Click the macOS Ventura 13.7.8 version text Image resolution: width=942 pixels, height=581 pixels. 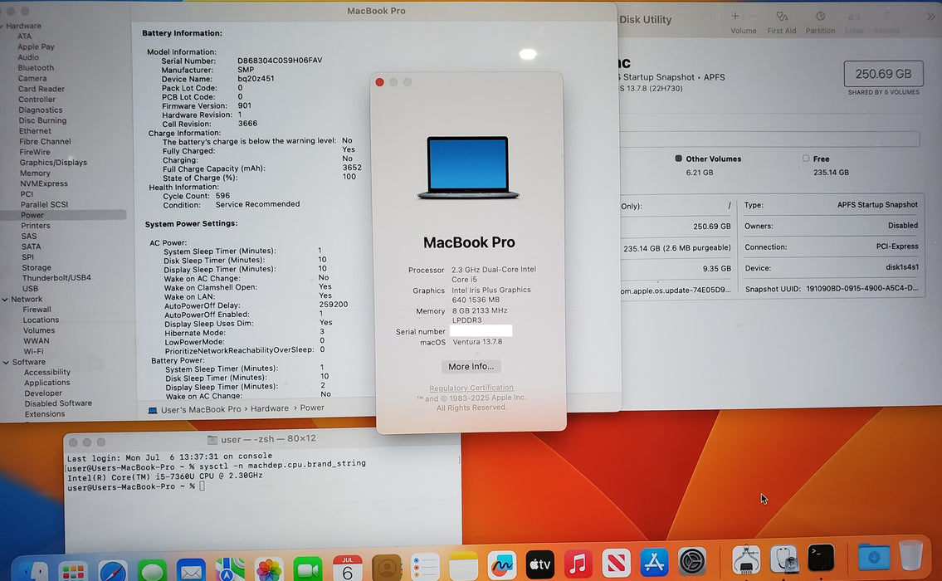(x=477, y=342)
